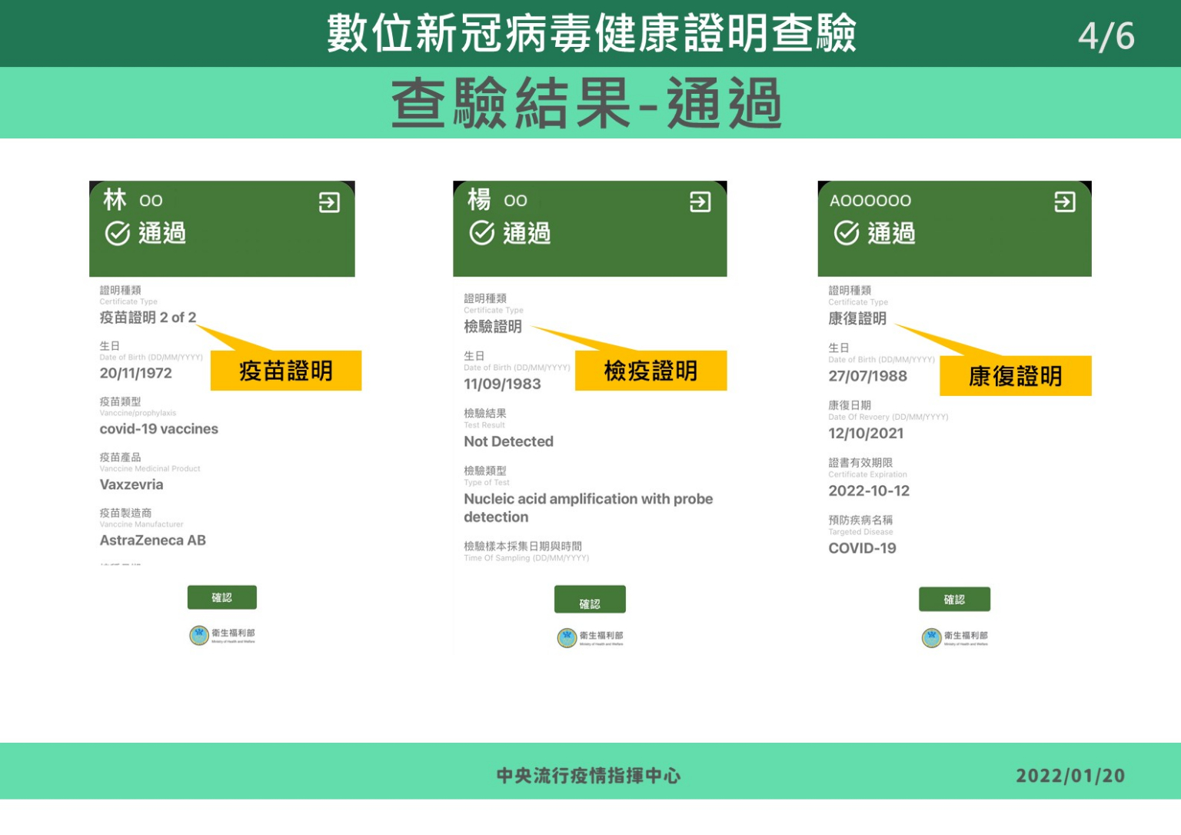Click the exit icon on the A000000 card
Image resolution: width=1181 pixels, height=835 pixels.
(1064, 202)
